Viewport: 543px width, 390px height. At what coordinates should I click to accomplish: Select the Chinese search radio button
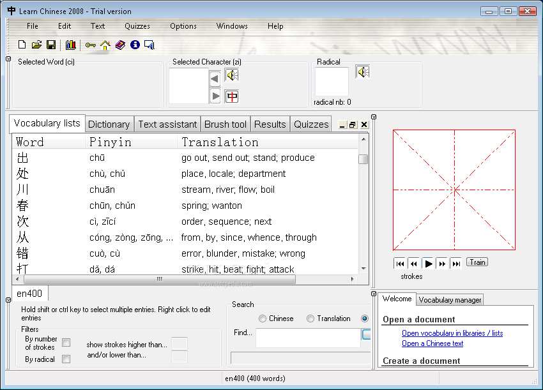pos(263,319)
